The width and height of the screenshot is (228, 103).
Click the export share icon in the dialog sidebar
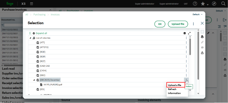(x=202, y=53)
